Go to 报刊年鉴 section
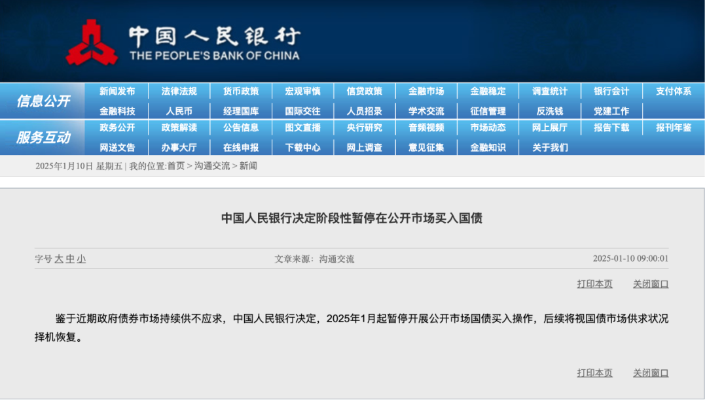The width and height of the screenshot is (707, 402). (x=674, y=128)
